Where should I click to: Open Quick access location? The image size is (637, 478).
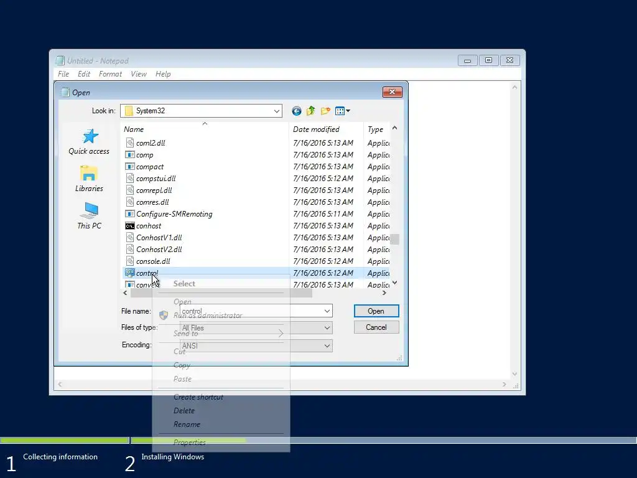(89, 143)
